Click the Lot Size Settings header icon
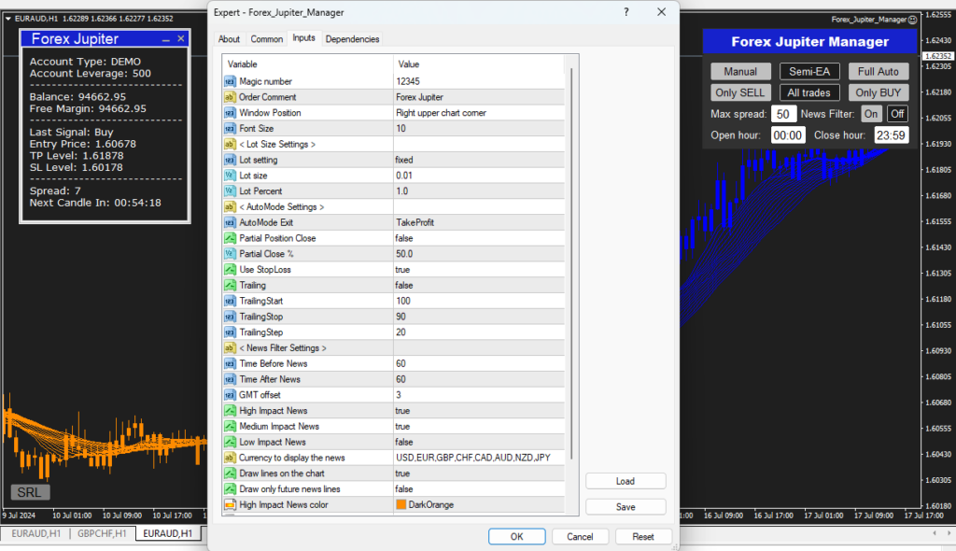The height and width of the screenshot is (551, 956). pyautogui.click(x=230, y=144)
